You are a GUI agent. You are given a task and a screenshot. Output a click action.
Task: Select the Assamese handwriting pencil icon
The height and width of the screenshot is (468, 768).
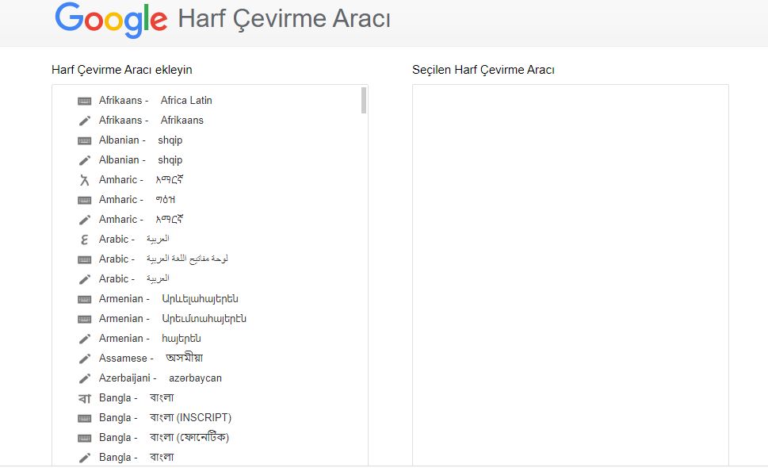pyautogui.click(x=84, y=359)
